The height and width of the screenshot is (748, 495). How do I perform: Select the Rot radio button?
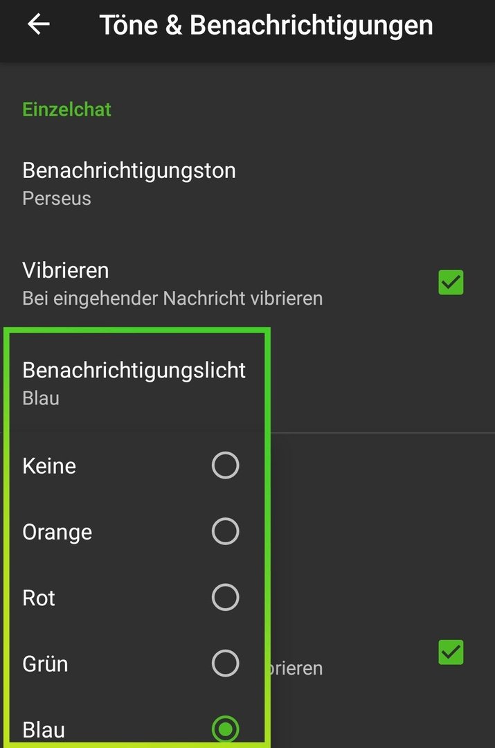225,597
